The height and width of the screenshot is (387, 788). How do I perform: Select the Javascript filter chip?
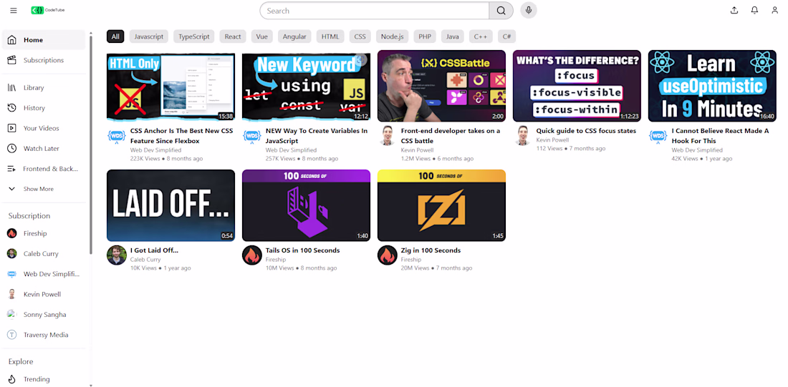pyautogui.click(x=149, y=36)
